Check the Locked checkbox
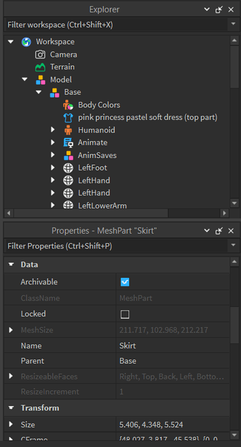 pyautogui.click(x=125, y=315)
